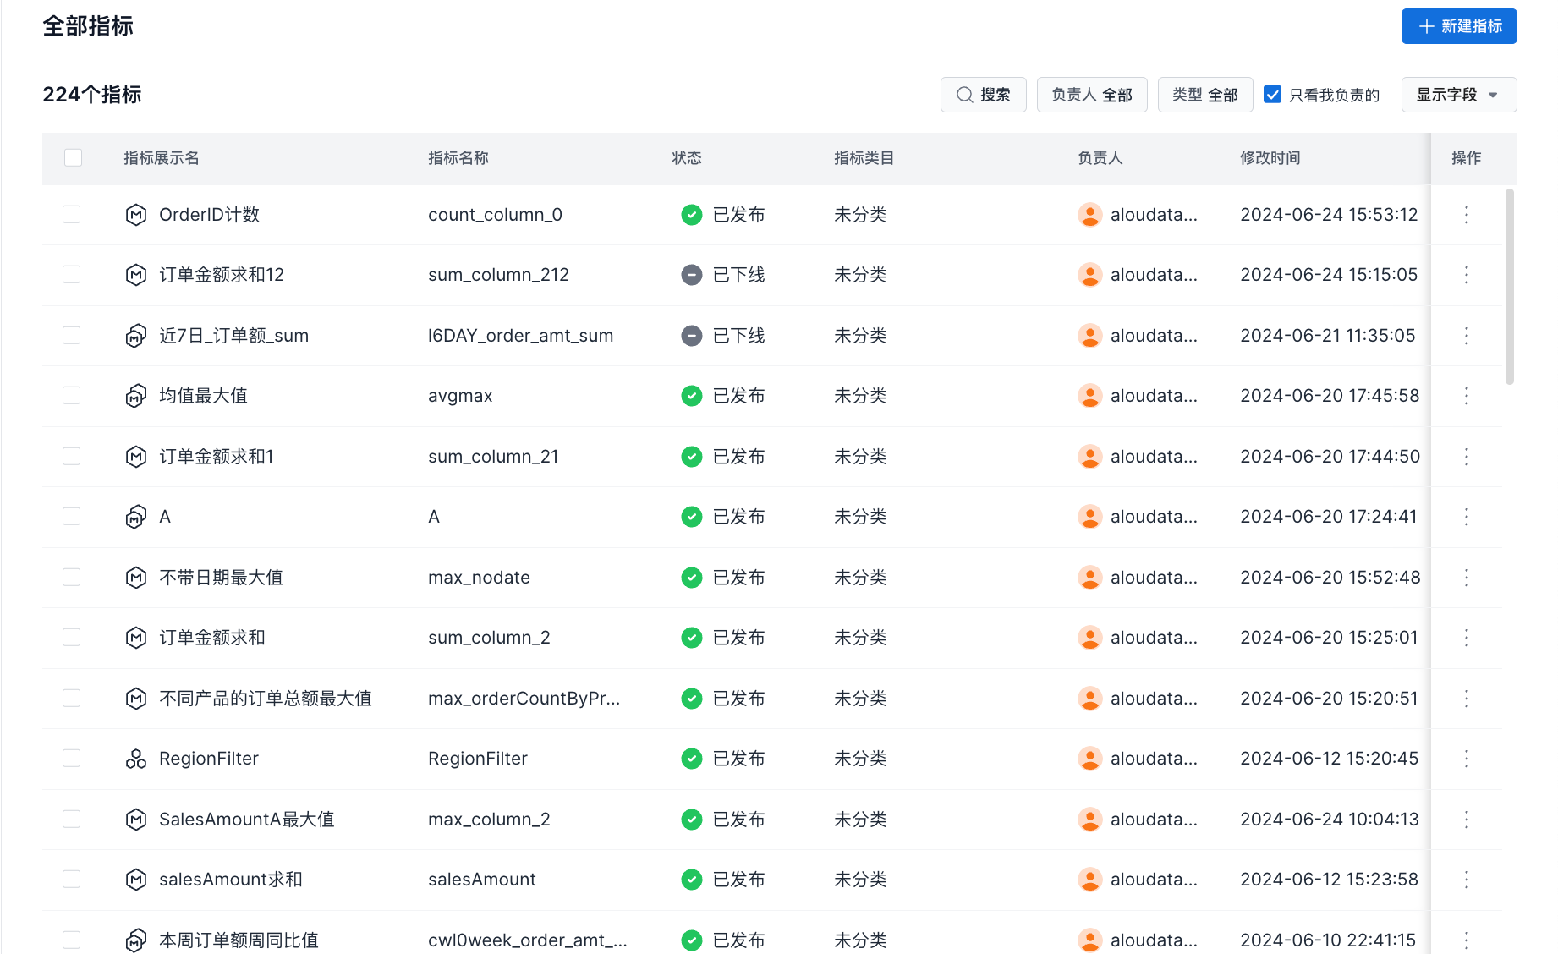
Task: Open the more actions menu for 均值最大值 row
Action: pyautogui.click(x=1466, y=396)
